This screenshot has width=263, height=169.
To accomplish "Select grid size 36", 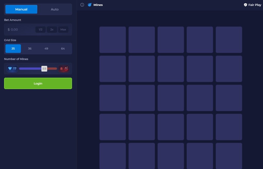I will (30, 49).
